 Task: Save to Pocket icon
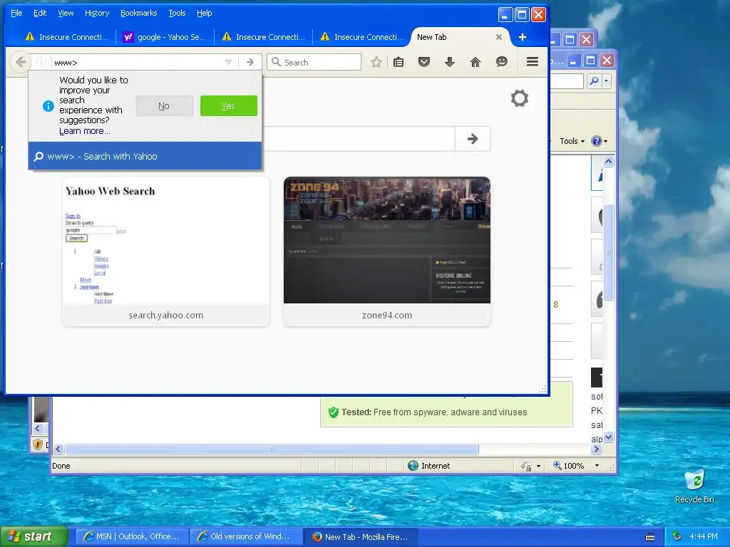tap(423, 62)
